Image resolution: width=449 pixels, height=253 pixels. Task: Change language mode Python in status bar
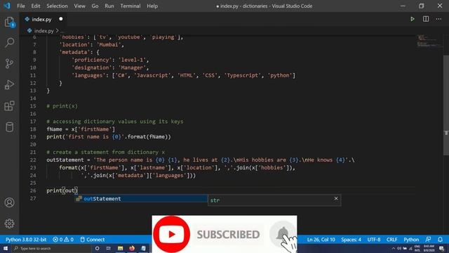[411, 239]
